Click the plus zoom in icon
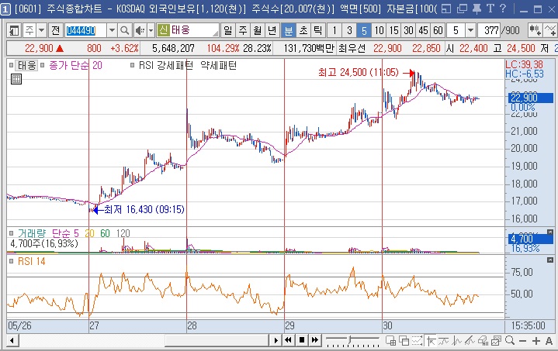This screenshot has height=351, width=558. (x=536, y=341)
